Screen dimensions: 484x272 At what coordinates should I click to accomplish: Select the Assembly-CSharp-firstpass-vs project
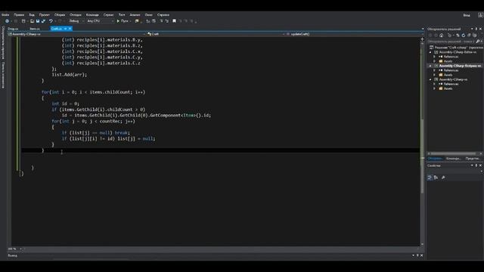[x=460, y=66]
